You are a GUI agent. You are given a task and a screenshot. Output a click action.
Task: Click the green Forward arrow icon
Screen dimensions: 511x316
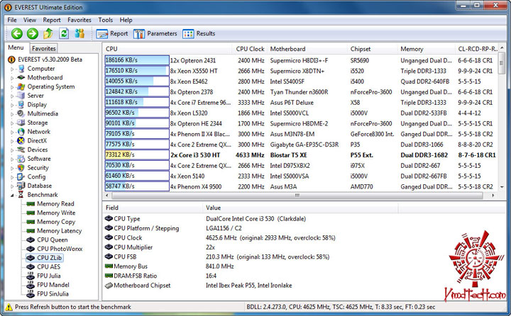[x=33, y=33]
